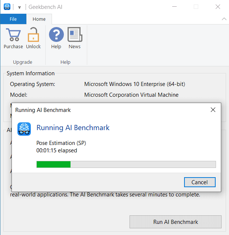Click 'Pose Estimation (SP)' status text
Image resolution: width=229 pixels, height=235 pixels.
coord(61,143)
